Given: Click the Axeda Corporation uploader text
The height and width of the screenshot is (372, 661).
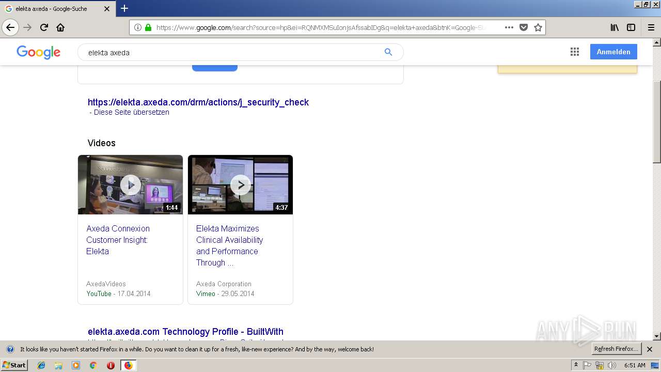Looking at the screenshot, I should (224, 284).
